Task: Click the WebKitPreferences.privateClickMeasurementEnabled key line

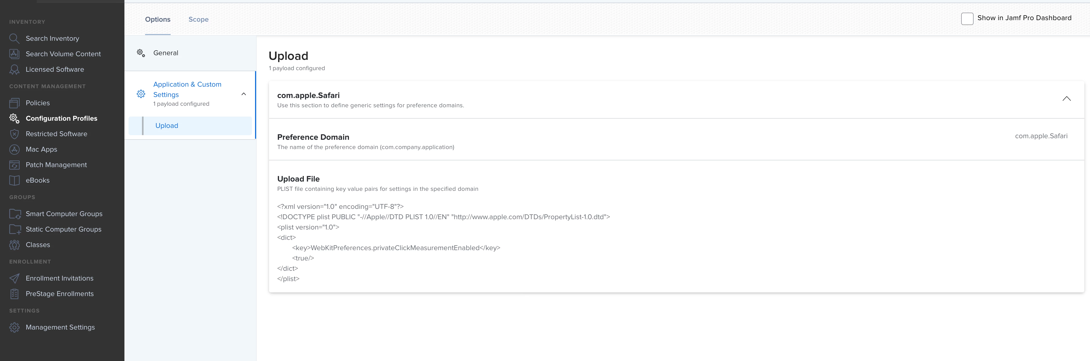Action: click(x=396, y=248)
